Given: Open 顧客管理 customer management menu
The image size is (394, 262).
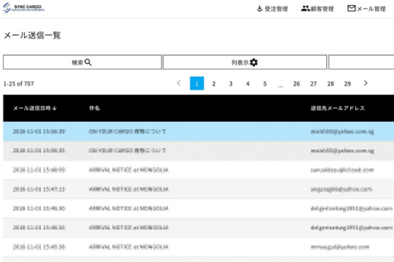Looking at the screenshot, I should tap(317, 9).
